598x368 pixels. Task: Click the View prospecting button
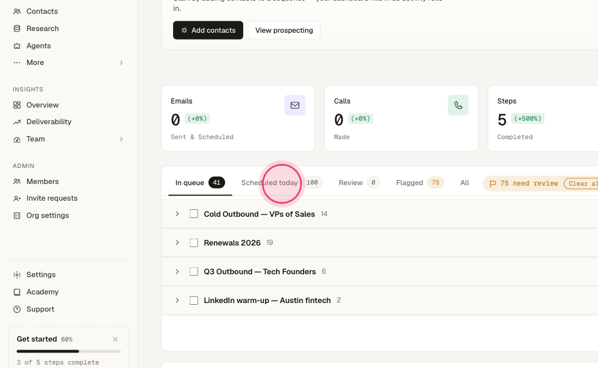(x=284, y=30)
